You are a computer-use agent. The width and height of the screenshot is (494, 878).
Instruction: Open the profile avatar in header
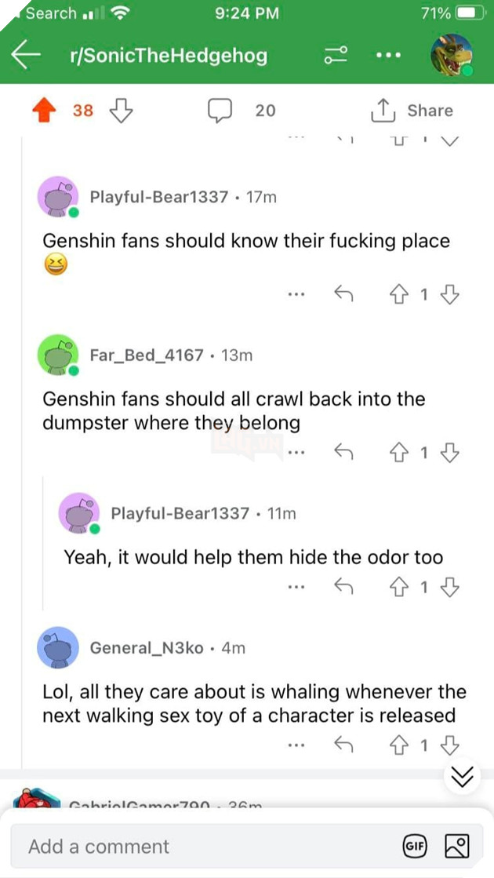[x=452, y=55]
